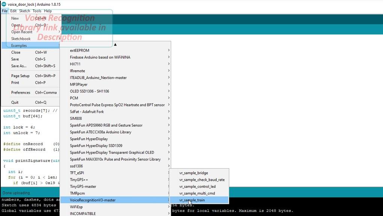Expand the ssd1306 examples
Viewport: 383px width, 216px height.
click(115, 166)
